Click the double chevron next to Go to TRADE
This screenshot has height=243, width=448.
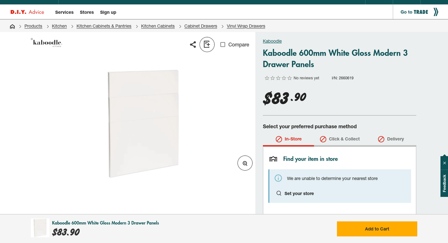coord(436,12)
